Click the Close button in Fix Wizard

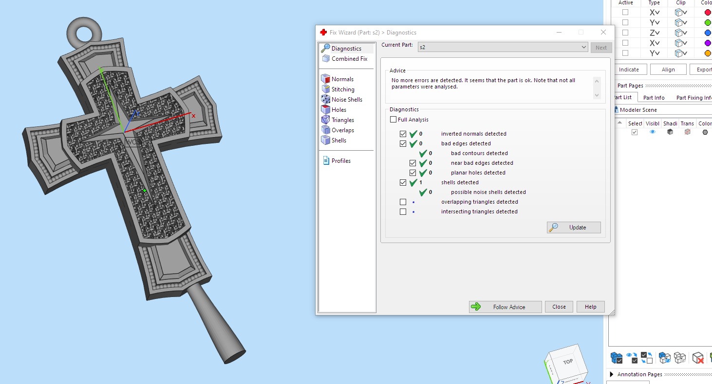[x=559, y=307]
